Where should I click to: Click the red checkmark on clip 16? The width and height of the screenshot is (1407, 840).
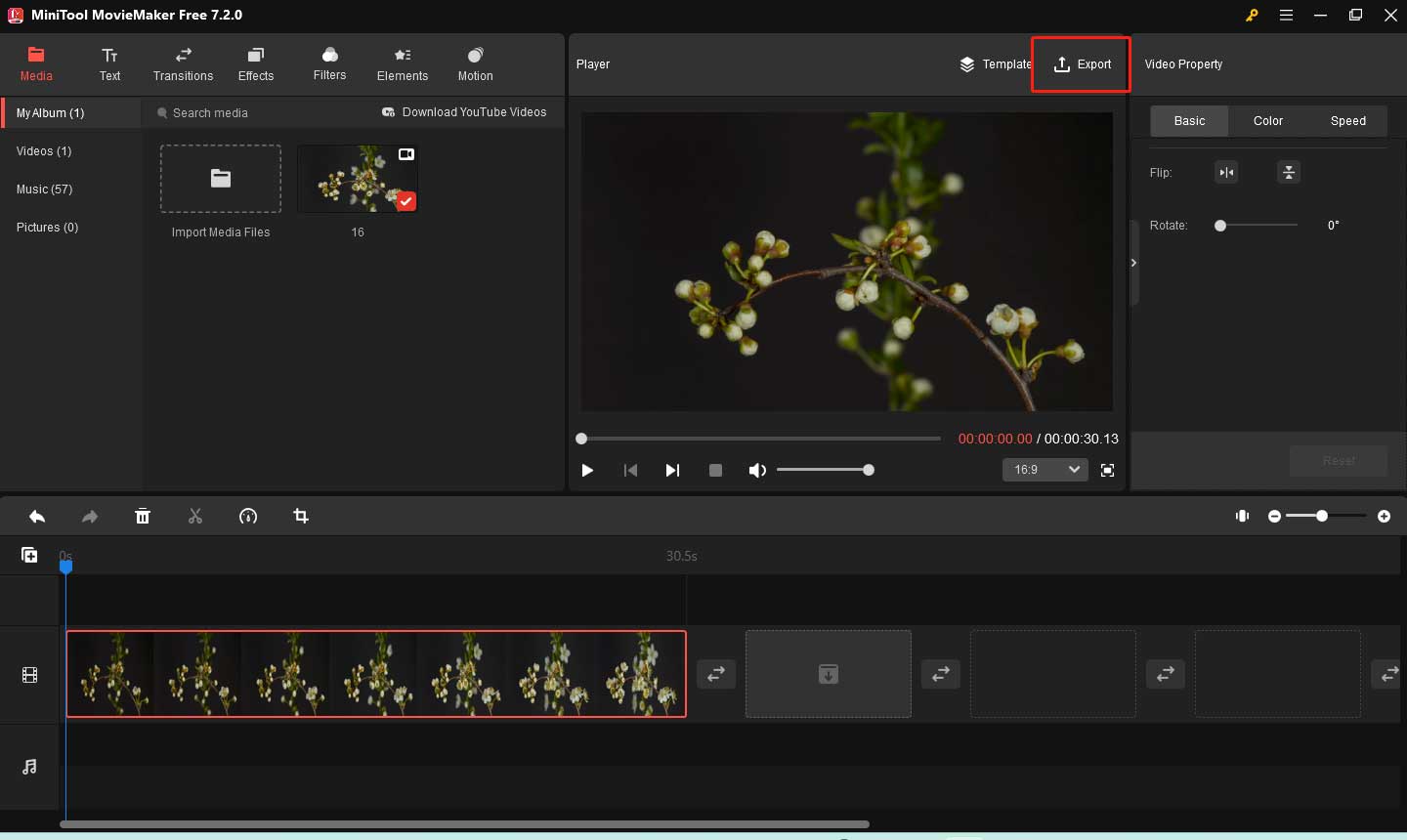[x=406, y=201]
